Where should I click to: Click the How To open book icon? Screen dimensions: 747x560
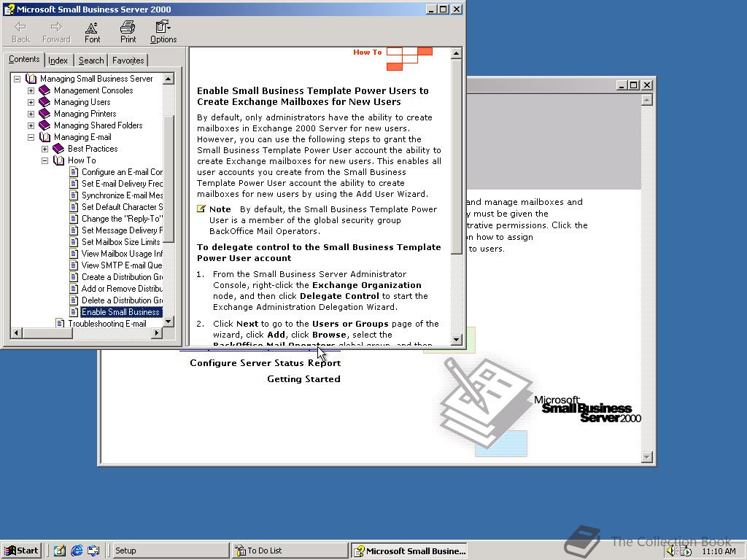point(58,160)
